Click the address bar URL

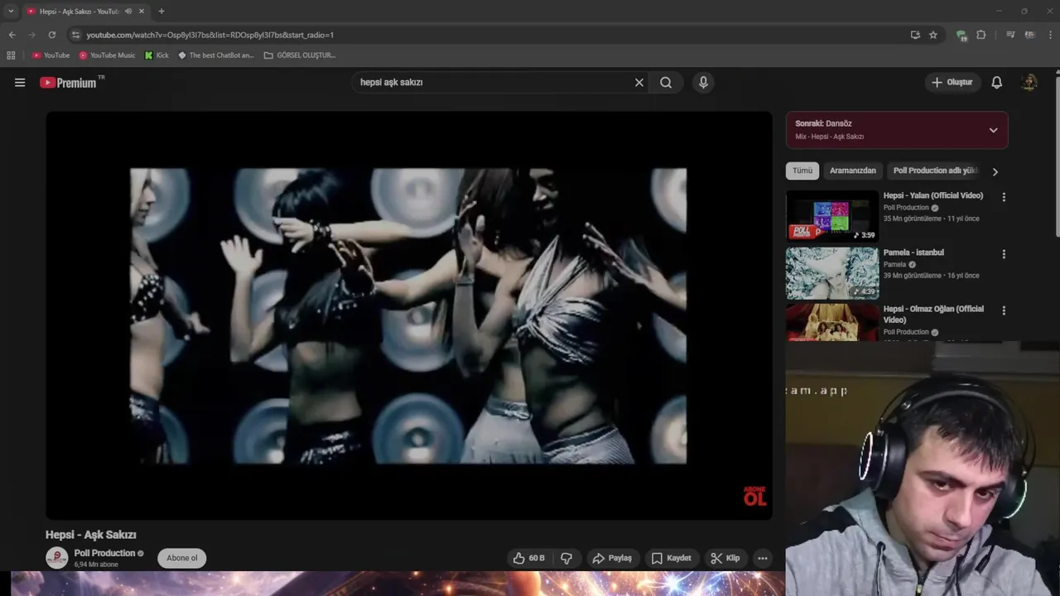pos(210,35)
